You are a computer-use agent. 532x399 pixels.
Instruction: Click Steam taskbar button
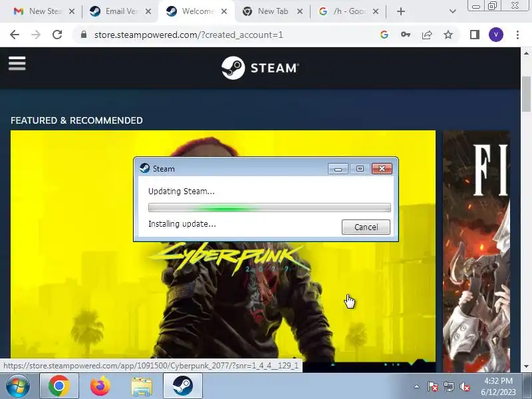[183, 386]
